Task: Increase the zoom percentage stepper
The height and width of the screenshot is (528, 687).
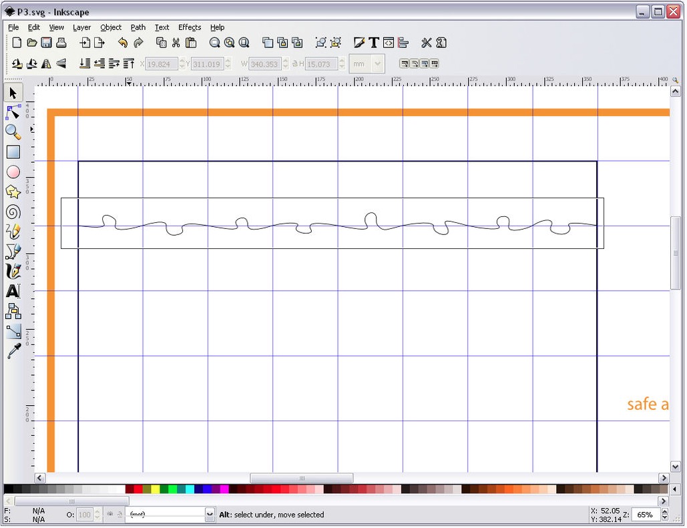Action: 664,512
